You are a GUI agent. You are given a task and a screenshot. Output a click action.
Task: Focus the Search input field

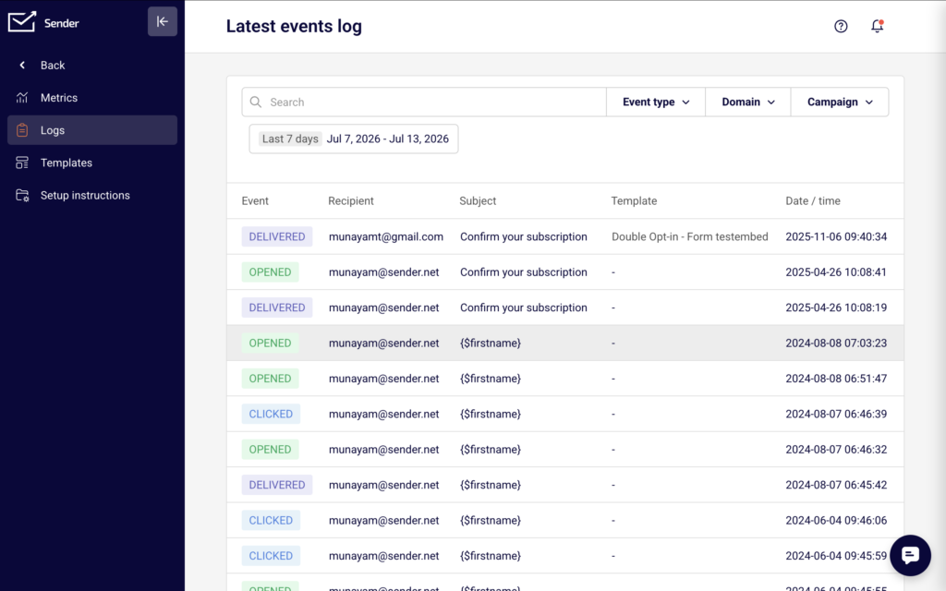click(424, 102)
